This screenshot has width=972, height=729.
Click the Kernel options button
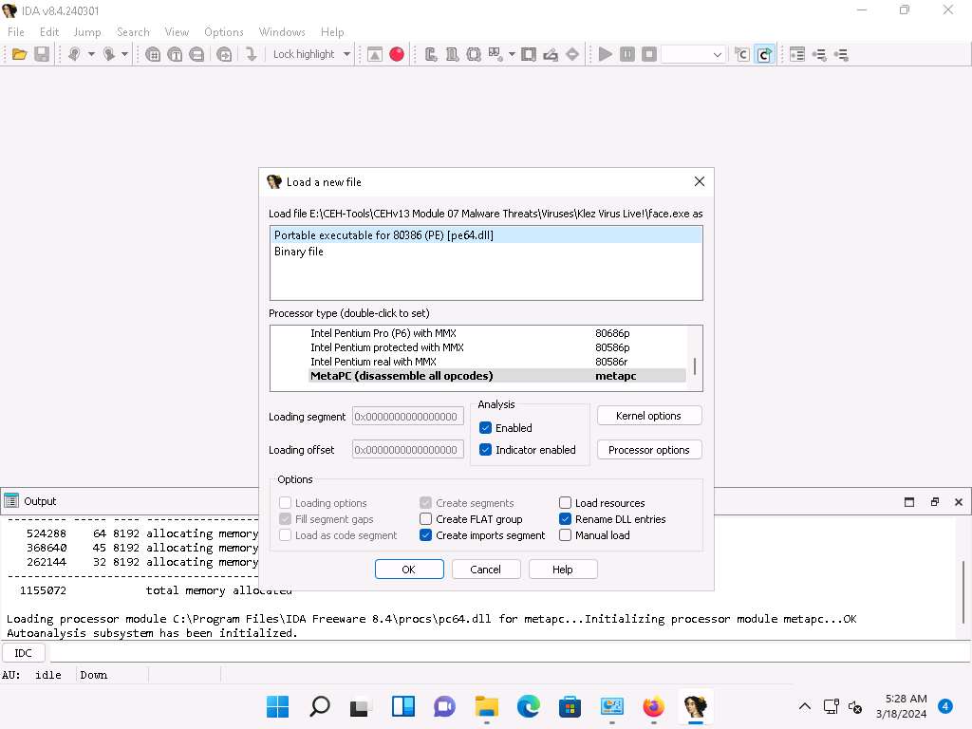click(649, 416)
